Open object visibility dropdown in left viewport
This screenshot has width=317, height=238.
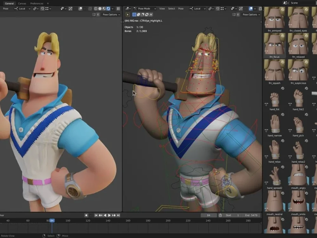click(63, 9)
